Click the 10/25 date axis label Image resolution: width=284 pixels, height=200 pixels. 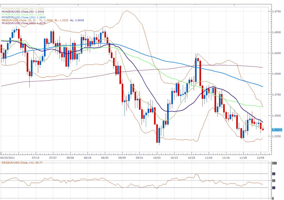click(191, 158)
